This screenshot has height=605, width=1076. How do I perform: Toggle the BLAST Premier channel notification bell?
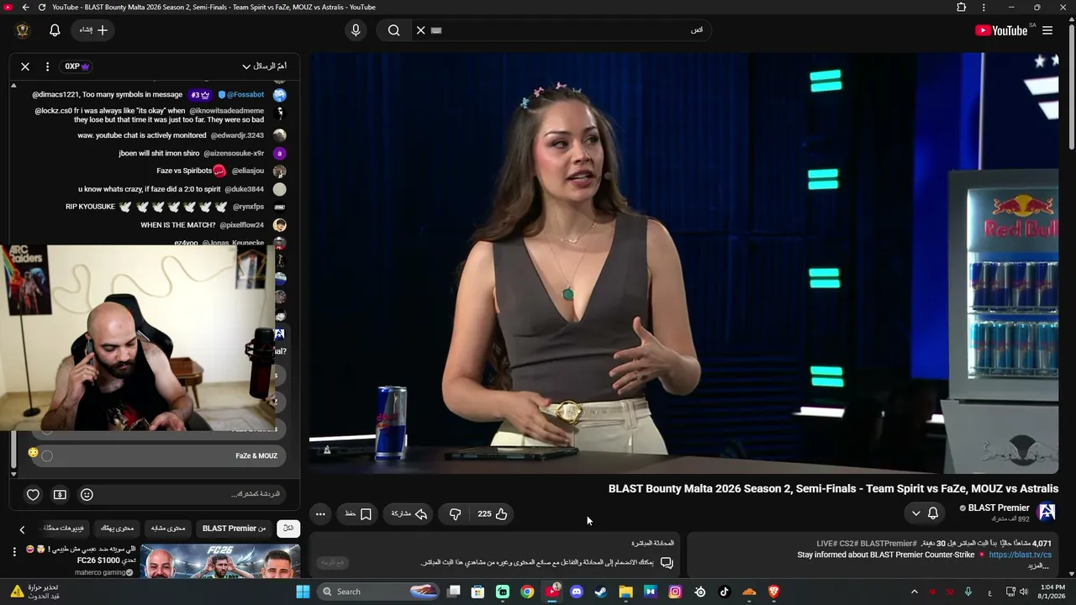[x=932, y=513]
